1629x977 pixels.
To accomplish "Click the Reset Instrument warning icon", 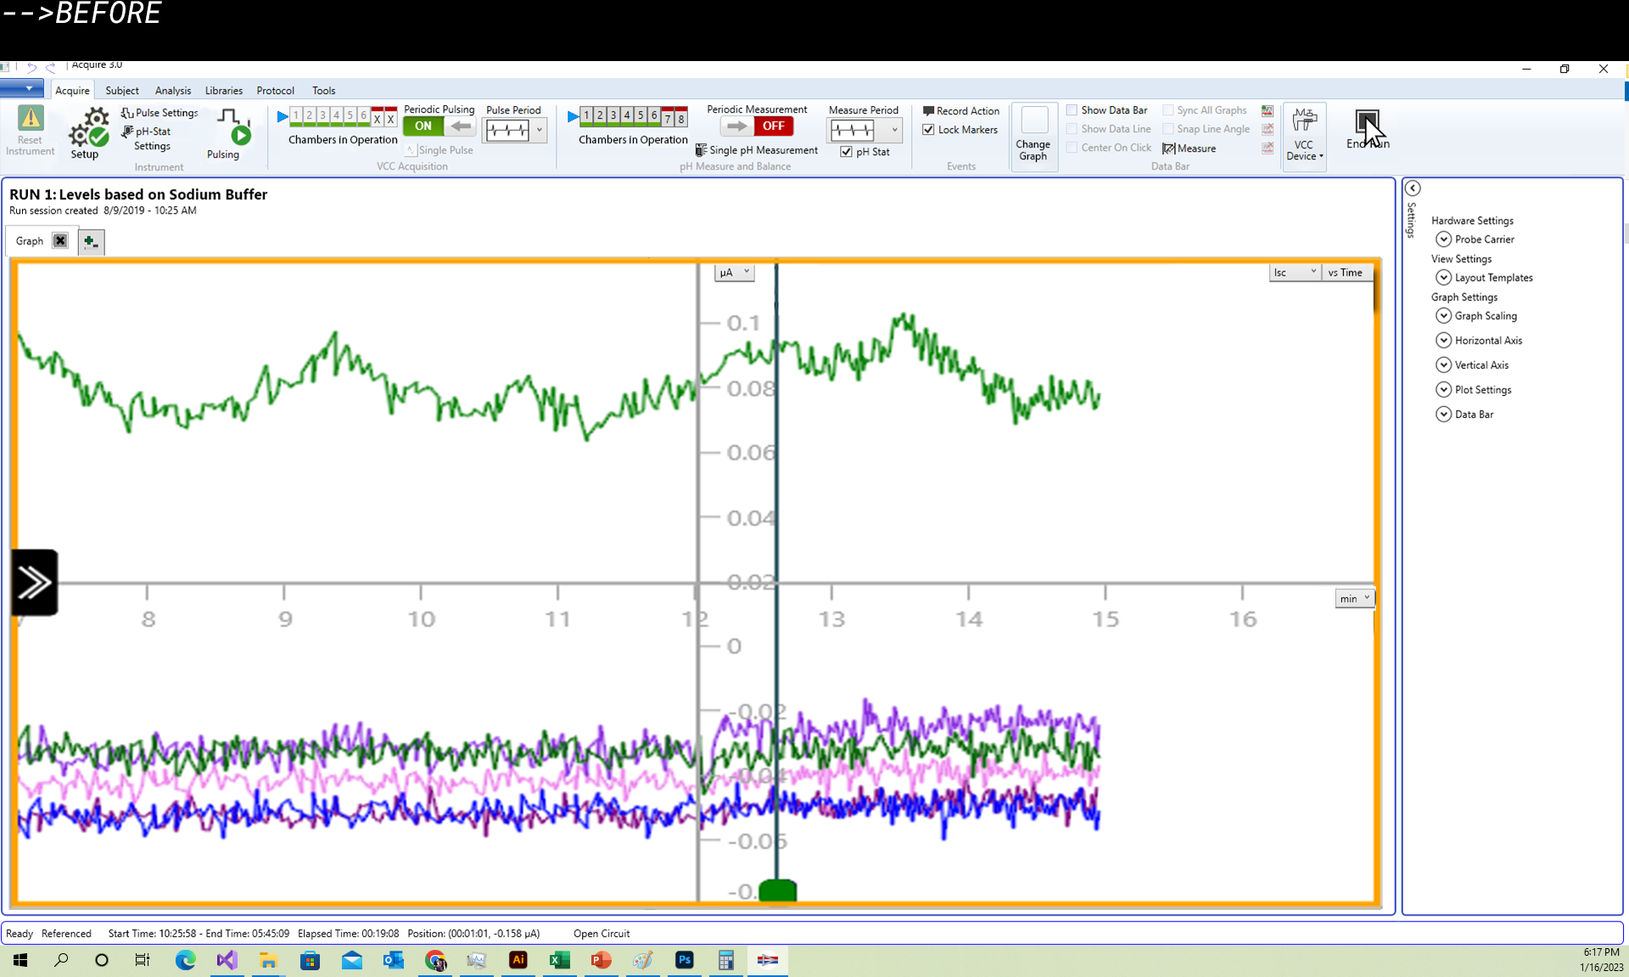I will [31, 120].
